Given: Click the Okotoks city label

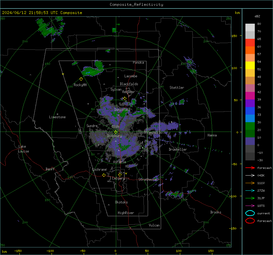Looking at the screenshot, I should (x=121, y=202).
